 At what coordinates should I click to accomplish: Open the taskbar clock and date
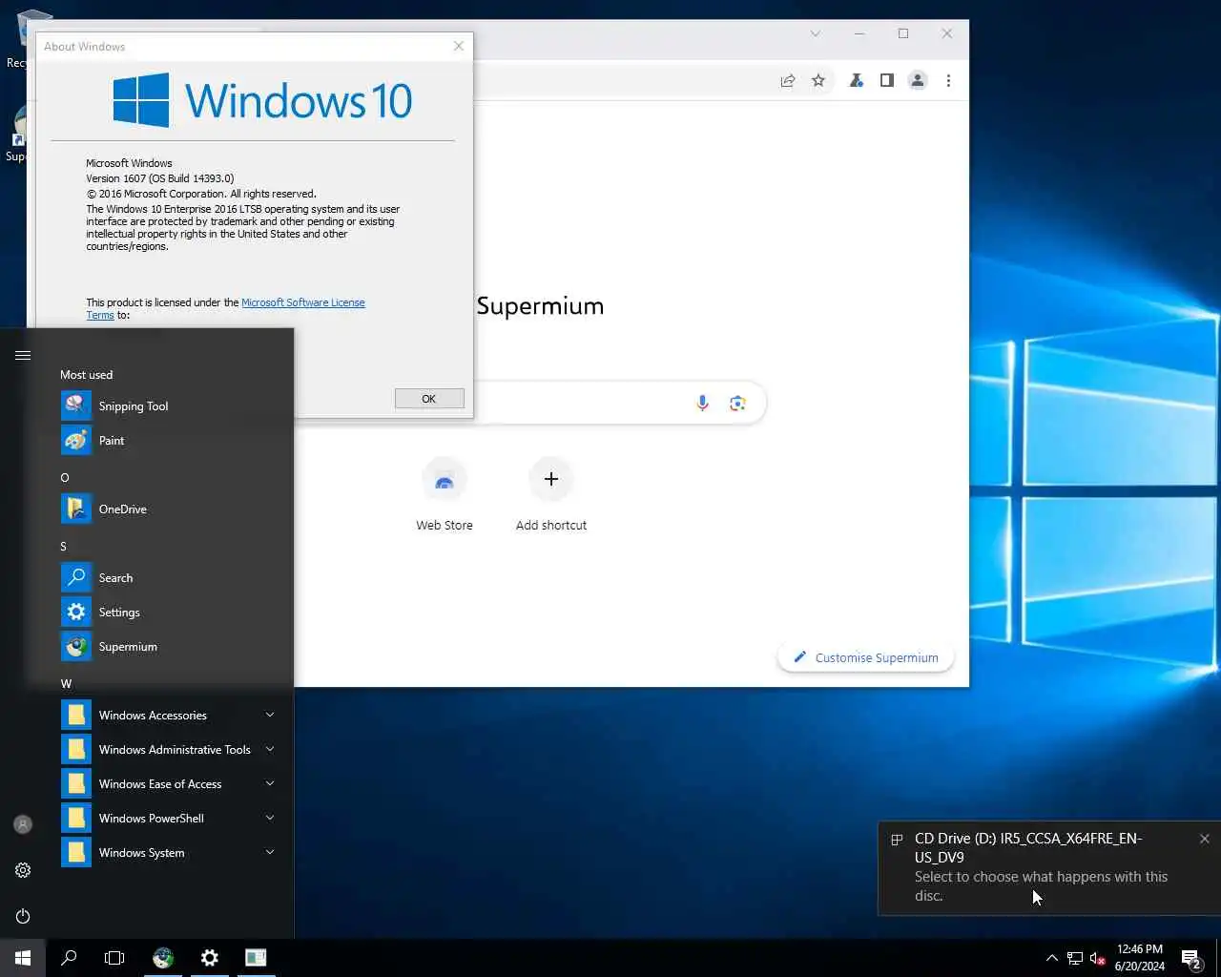tap(1140, 958)
